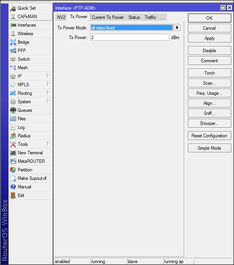The height and width of the screenshot is (265, 234).
Task: Open the Quick Set wand icon
Action: (13, 8)
